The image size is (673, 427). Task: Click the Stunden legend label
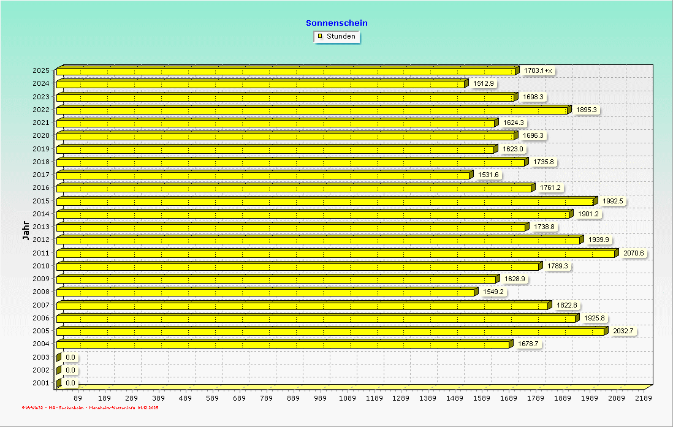coord(341,36)
